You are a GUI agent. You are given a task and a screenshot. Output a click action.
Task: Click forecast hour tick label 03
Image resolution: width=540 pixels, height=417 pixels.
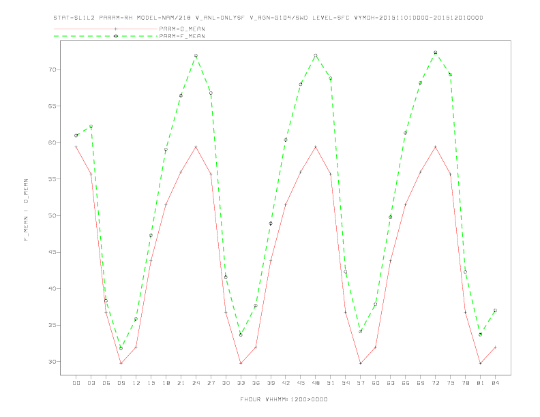tap(91, 383)
